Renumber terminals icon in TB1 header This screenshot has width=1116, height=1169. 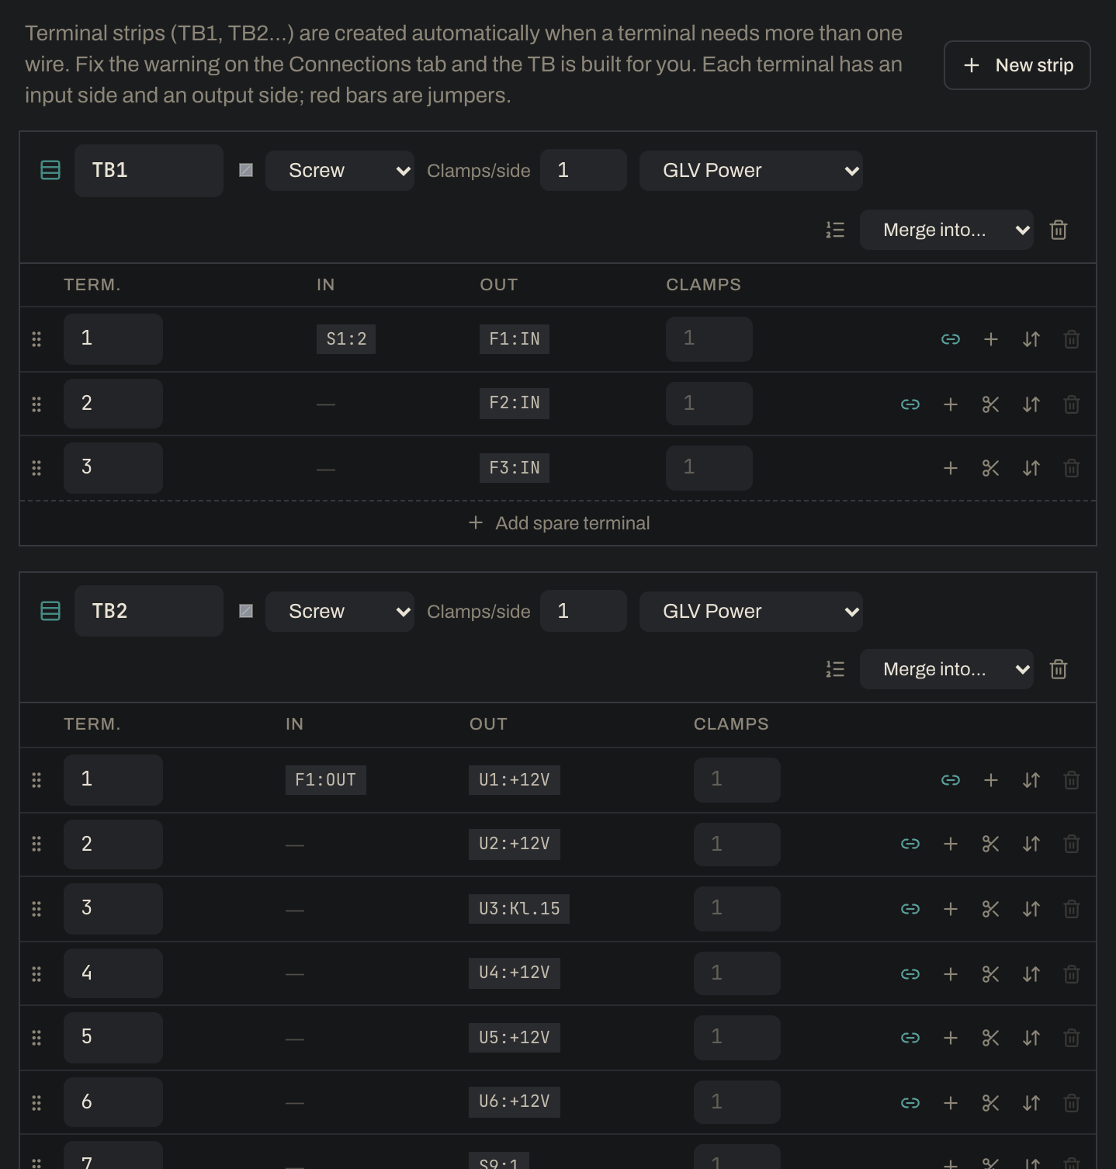tap(835, 230)
